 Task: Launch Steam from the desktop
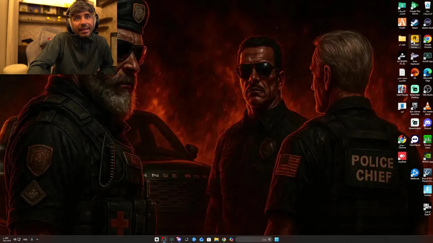415,24
